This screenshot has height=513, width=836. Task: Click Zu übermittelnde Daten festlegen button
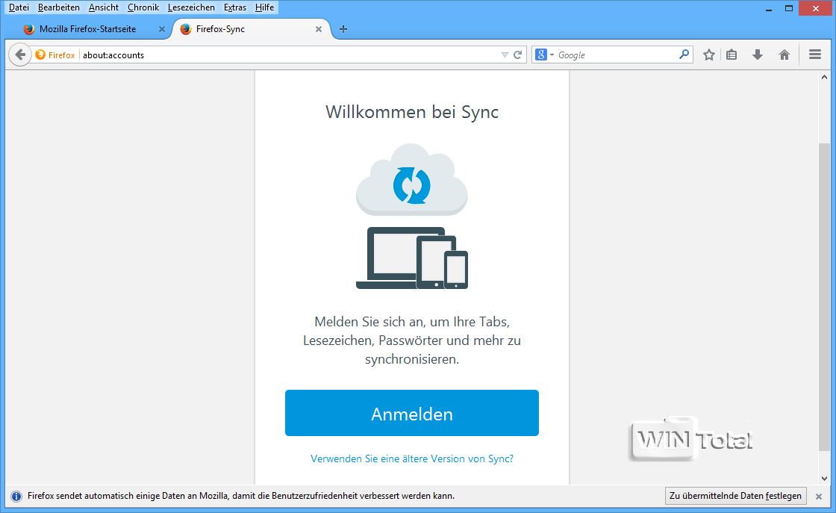[x=735, y=496]
